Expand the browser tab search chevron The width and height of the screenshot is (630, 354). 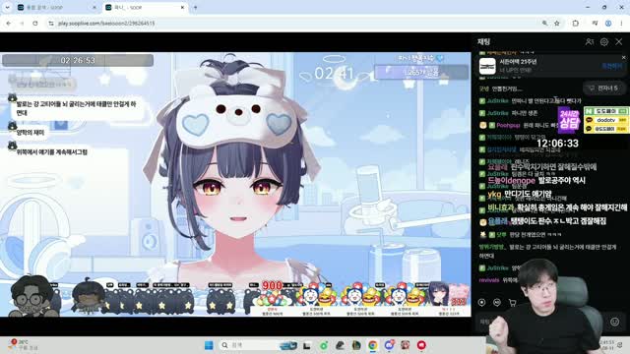pyautogui.click(x=7, y=7)
